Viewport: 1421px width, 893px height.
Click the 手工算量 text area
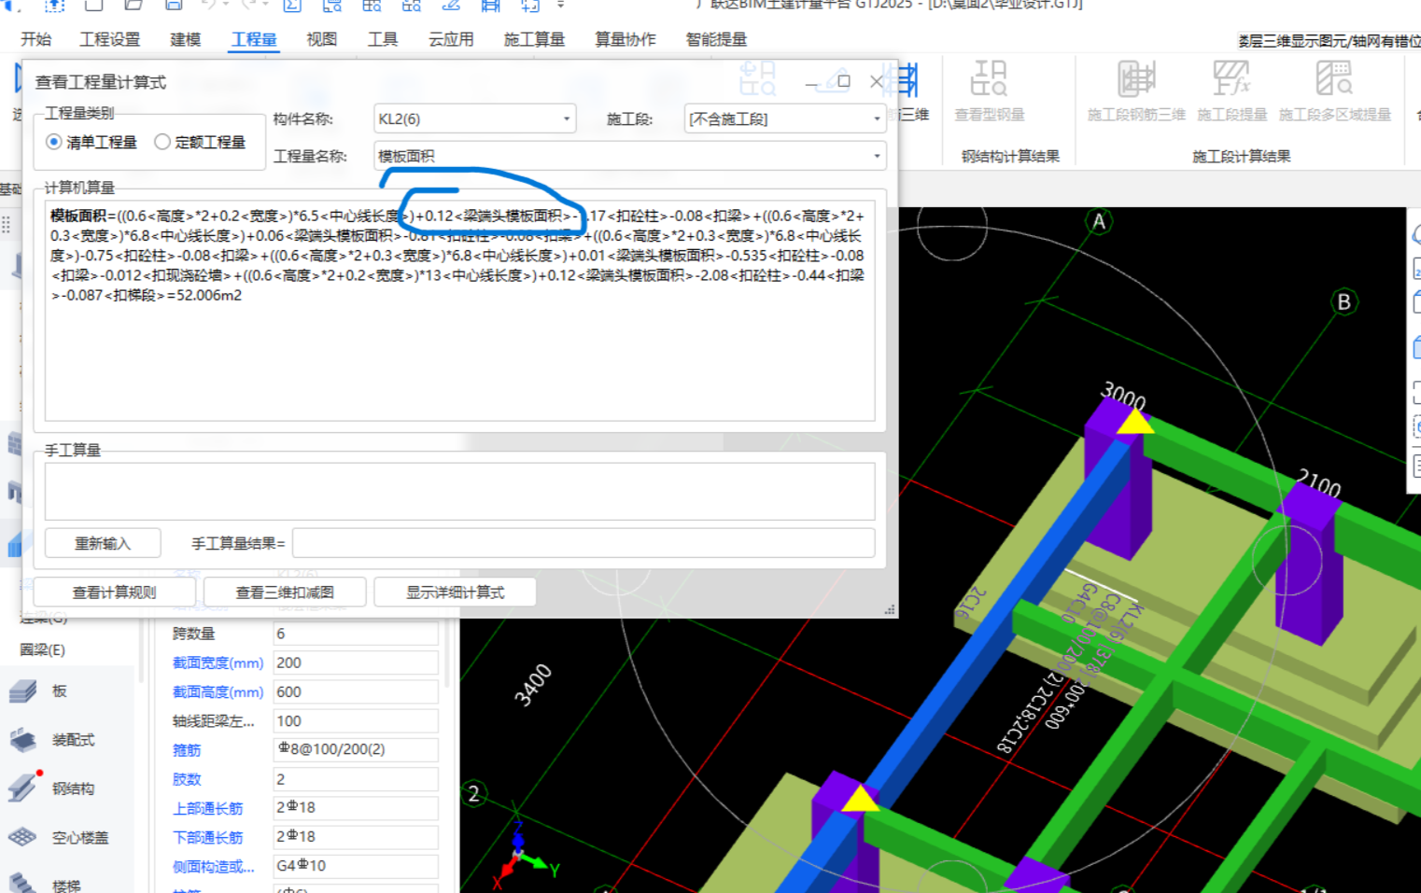click(459, 491)
